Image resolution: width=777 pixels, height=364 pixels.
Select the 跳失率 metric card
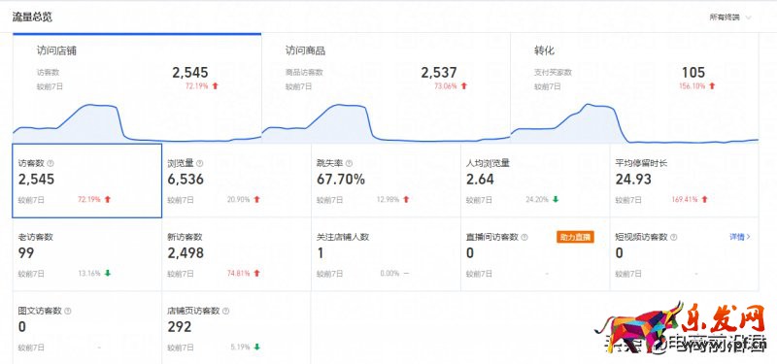(x=386, y=181)
